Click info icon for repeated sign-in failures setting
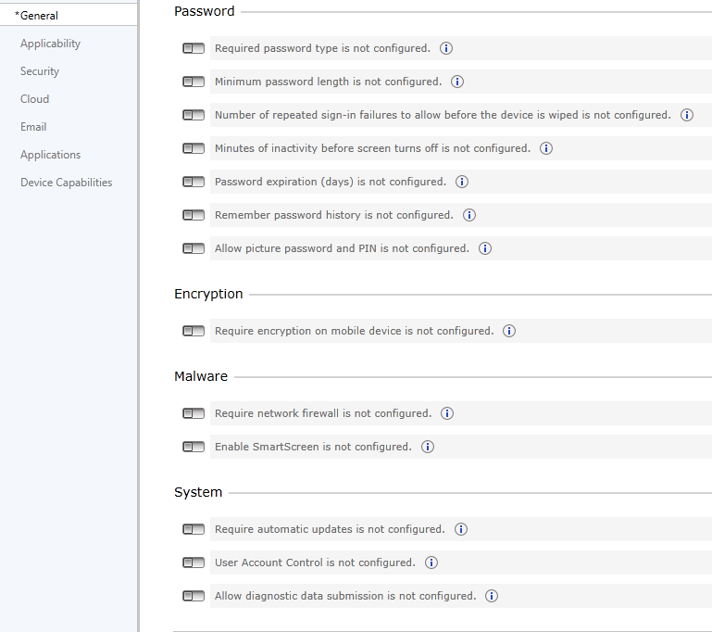 [x=687, y=115]
